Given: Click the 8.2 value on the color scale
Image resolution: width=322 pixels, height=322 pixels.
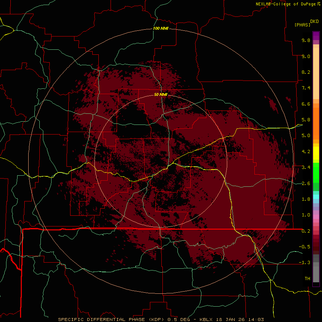Looking at the screenshot, I should [306, 72].
